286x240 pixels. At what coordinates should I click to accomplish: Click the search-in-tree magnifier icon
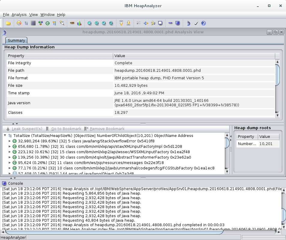62,23
